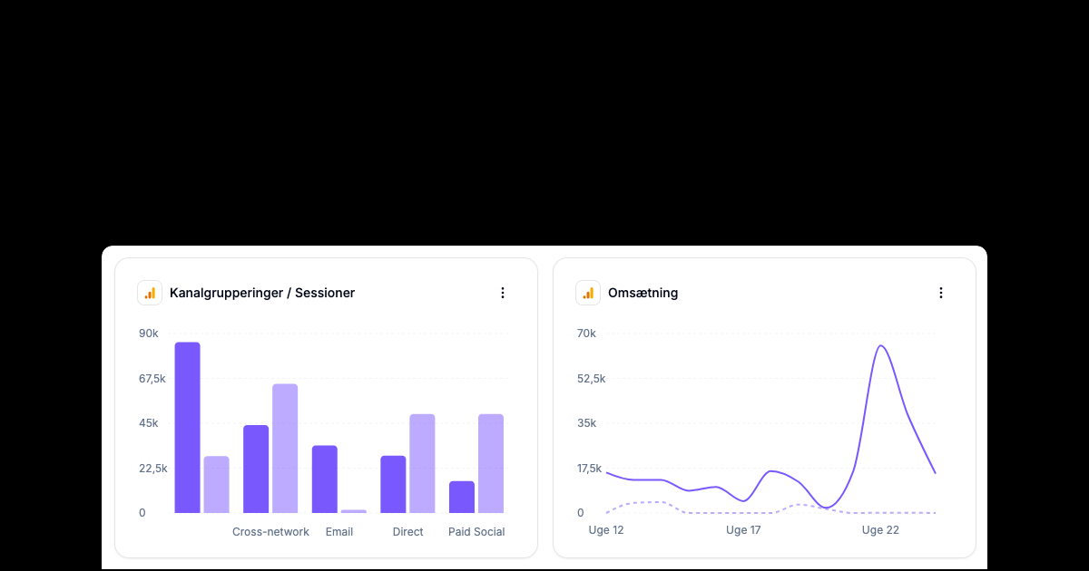Click the 35k y-axis label
This screenshot has width=1089, height=571.
(x=587, y=423)
